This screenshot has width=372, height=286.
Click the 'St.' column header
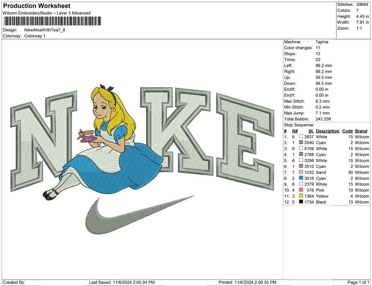coord(311,131)
